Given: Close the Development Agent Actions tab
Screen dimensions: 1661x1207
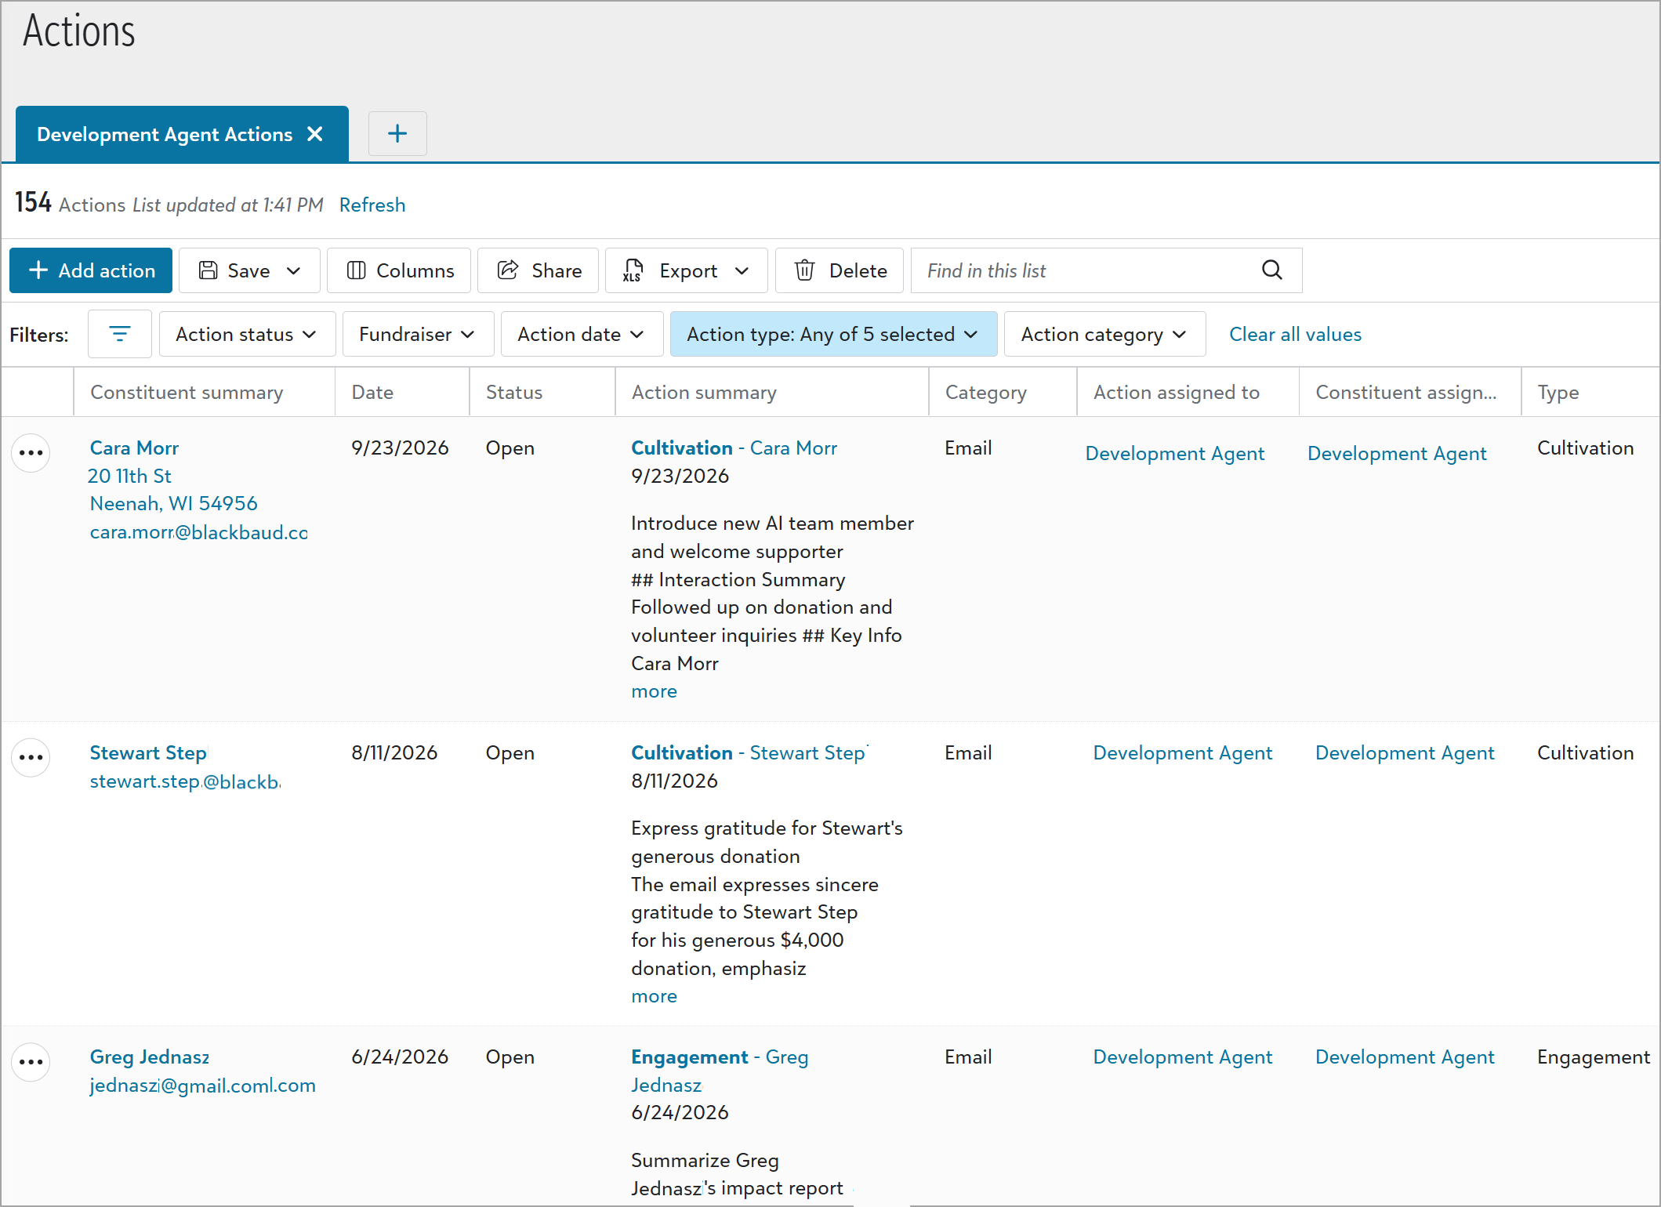Looking at the screenshot, I should pyautogui.click(x=315, y=134).
